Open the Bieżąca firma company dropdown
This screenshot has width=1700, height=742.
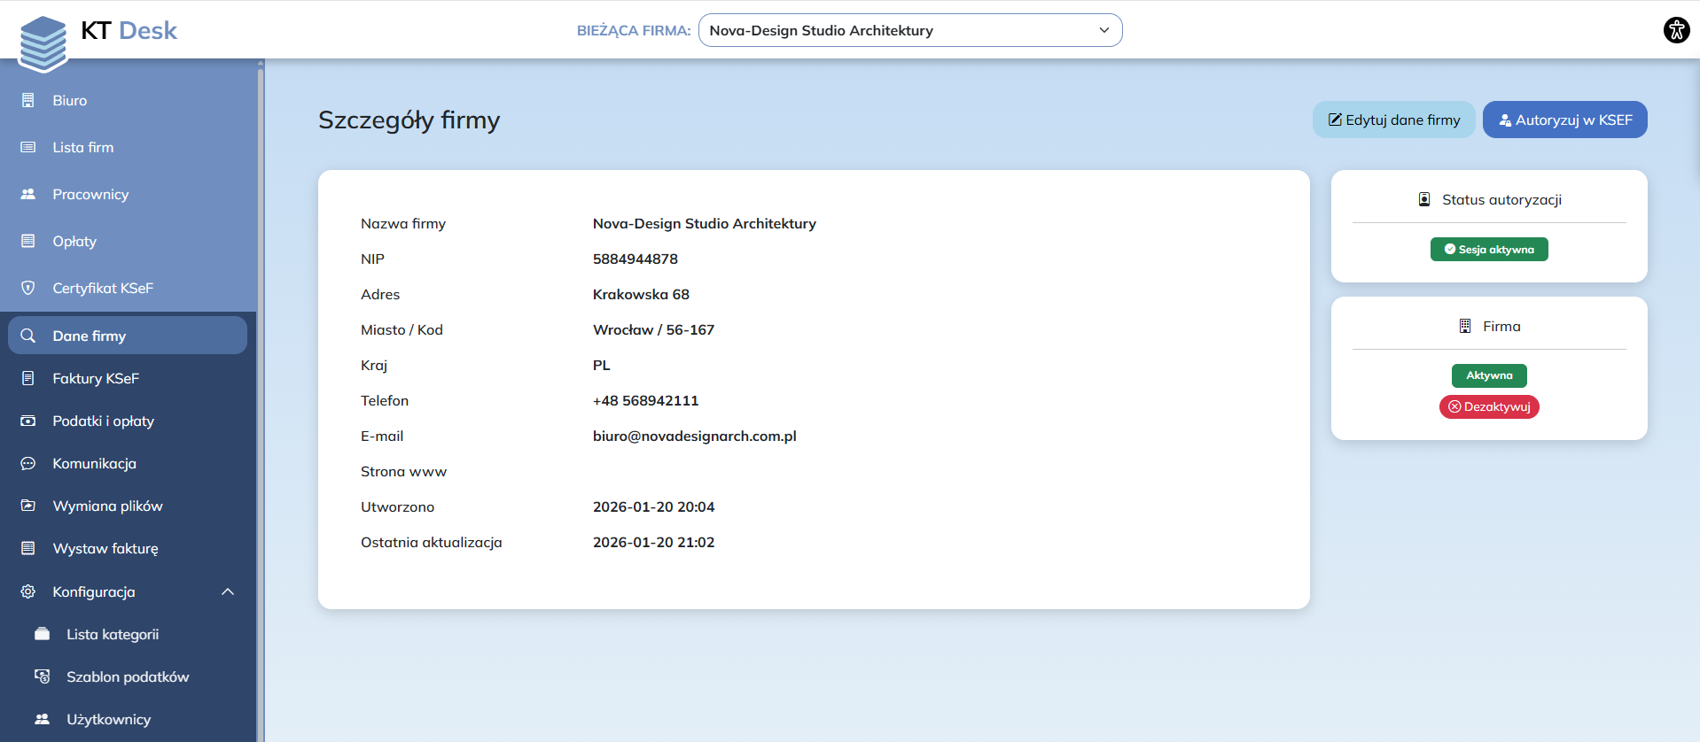909,30
